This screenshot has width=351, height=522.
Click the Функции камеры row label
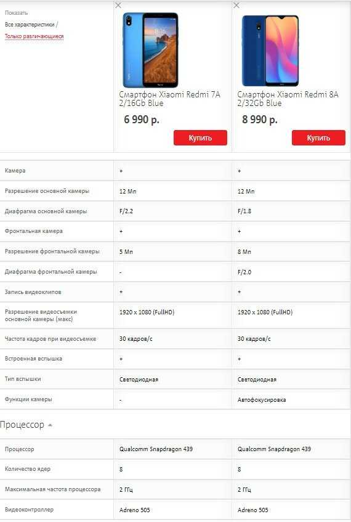28,399
